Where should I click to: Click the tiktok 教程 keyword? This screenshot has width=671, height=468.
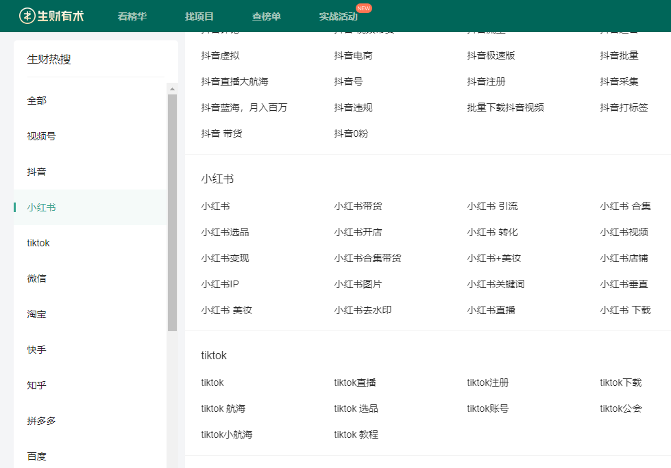pos(356,435)
